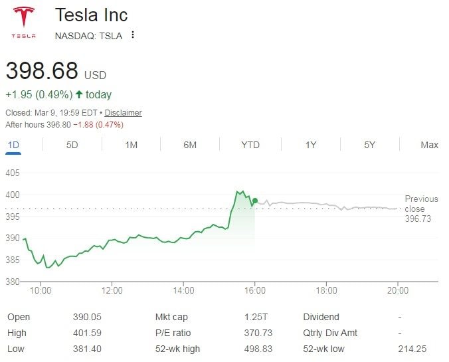The height and width of the screenshot is (362, 449).
Task: Select the Max range tab
Action: click(429, 145)
